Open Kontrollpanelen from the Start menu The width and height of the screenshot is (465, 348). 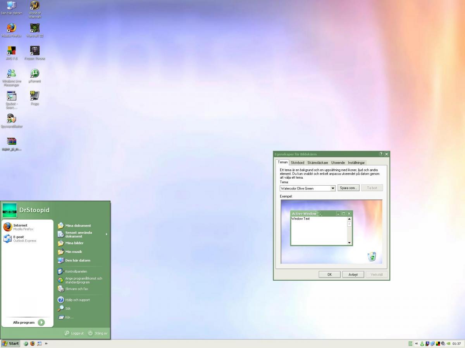(x=76, y=271)
